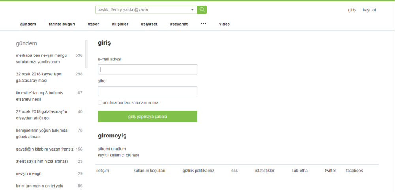395x192 pixels.
Task: Open topic ateist sayısının hızla artması
Action: (42, 162)
